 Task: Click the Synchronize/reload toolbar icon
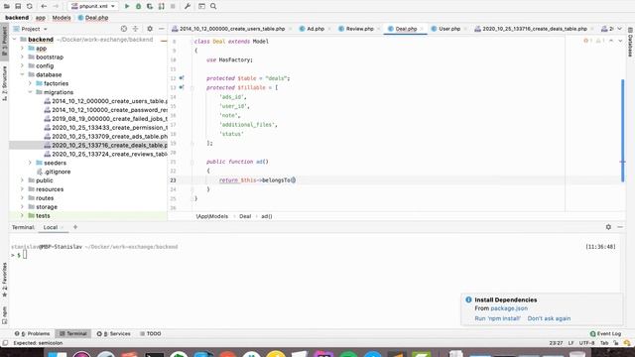point(30,7)
